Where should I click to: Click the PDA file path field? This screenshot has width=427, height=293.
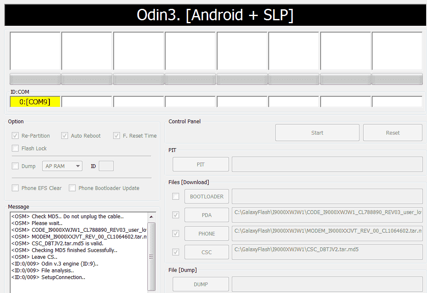tap(327, 215)
